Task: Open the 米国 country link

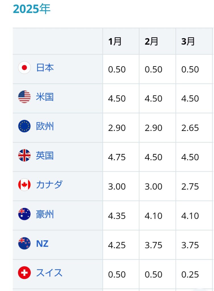Action: (x=45, y=97)
